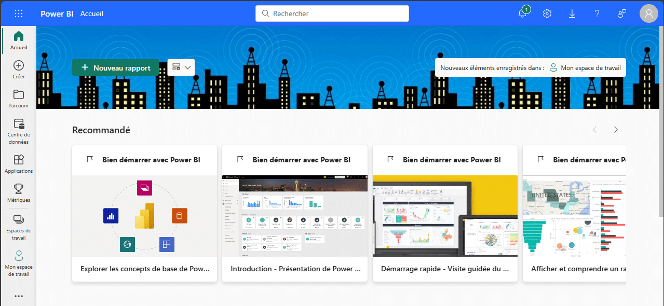Image resolution: width=664 pixels, height=306 pixels.
Task: Open the notifications bell
Action: pos(523,13)
